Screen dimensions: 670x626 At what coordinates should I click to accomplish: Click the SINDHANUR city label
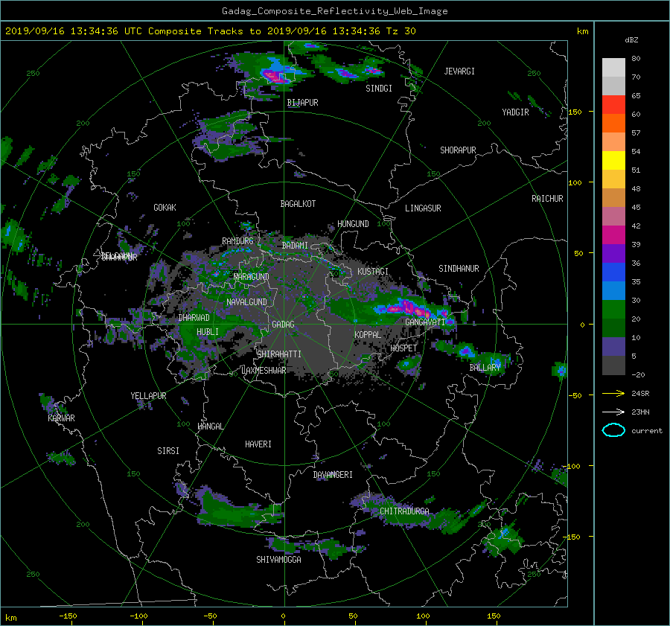[459, 269]
